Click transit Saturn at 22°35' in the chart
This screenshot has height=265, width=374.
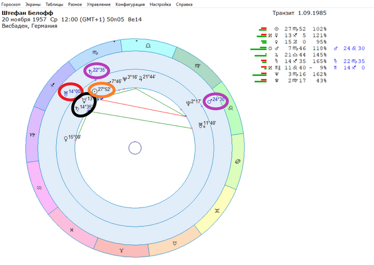click(x=97, y=70)
